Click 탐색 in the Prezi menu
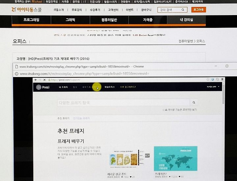Viewport: 237px width, 181px height. coord(75,87)
